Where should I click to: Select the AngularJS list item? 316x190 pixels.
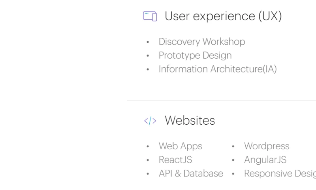click(x=265, y=160)
